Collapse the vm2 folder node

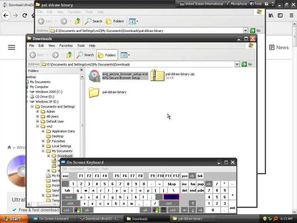[37, 126]
